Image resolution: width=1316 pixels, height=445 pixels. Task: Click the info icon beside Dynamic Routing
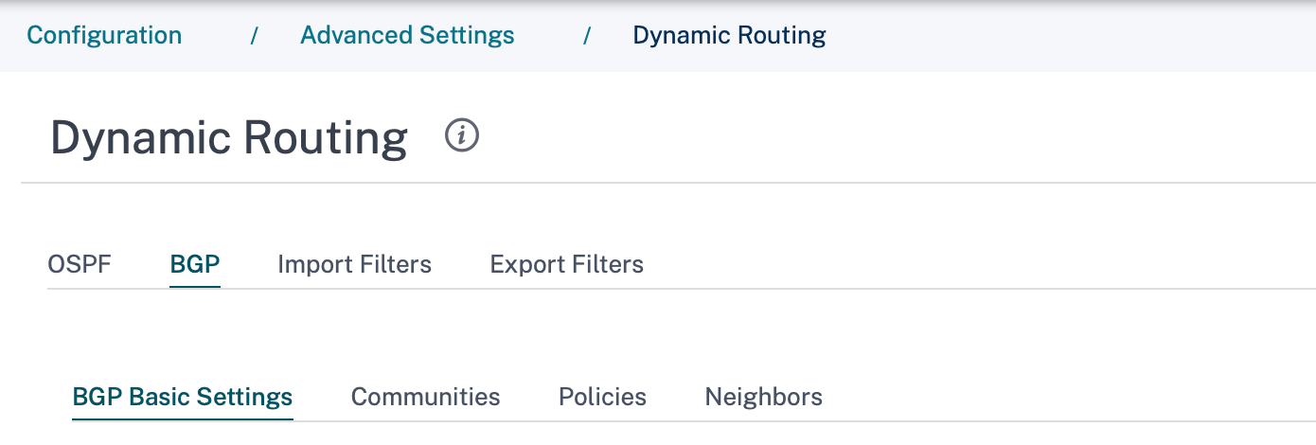462,136
